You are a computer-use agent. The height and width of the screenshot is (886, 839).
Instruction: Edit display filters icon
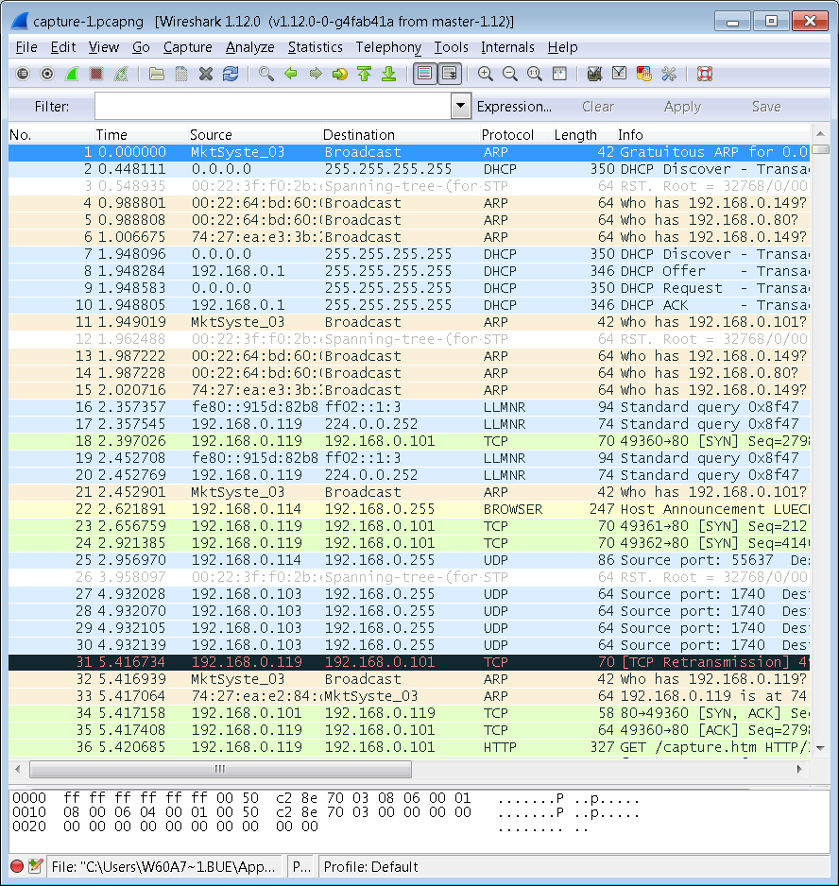coord(620,74)
